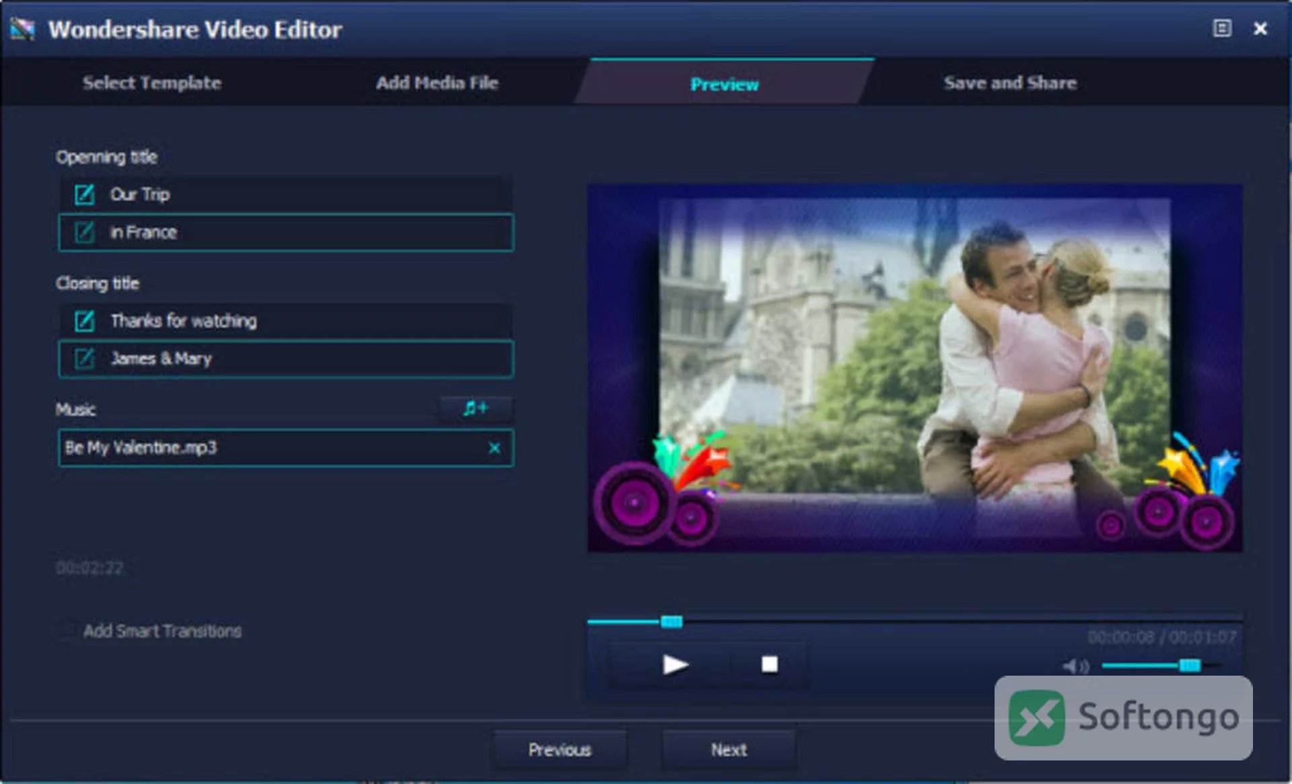Click the edit icon beside In France
This screenshot has width=1292, height=784.
[x=85, y=232]
